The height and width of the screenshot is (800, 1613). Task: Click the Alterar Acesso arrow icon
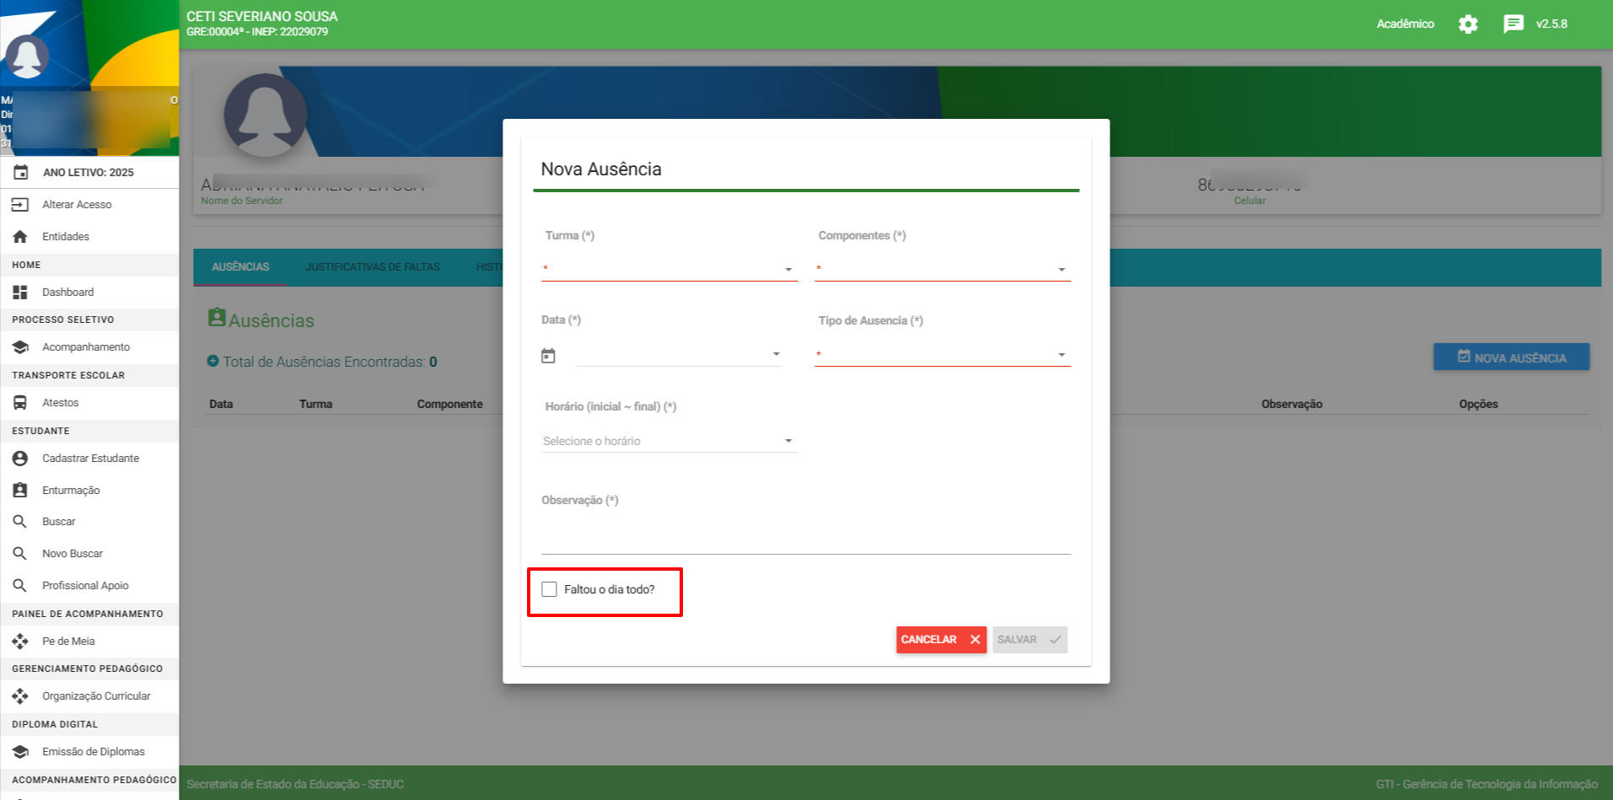[x=20, y=205]
